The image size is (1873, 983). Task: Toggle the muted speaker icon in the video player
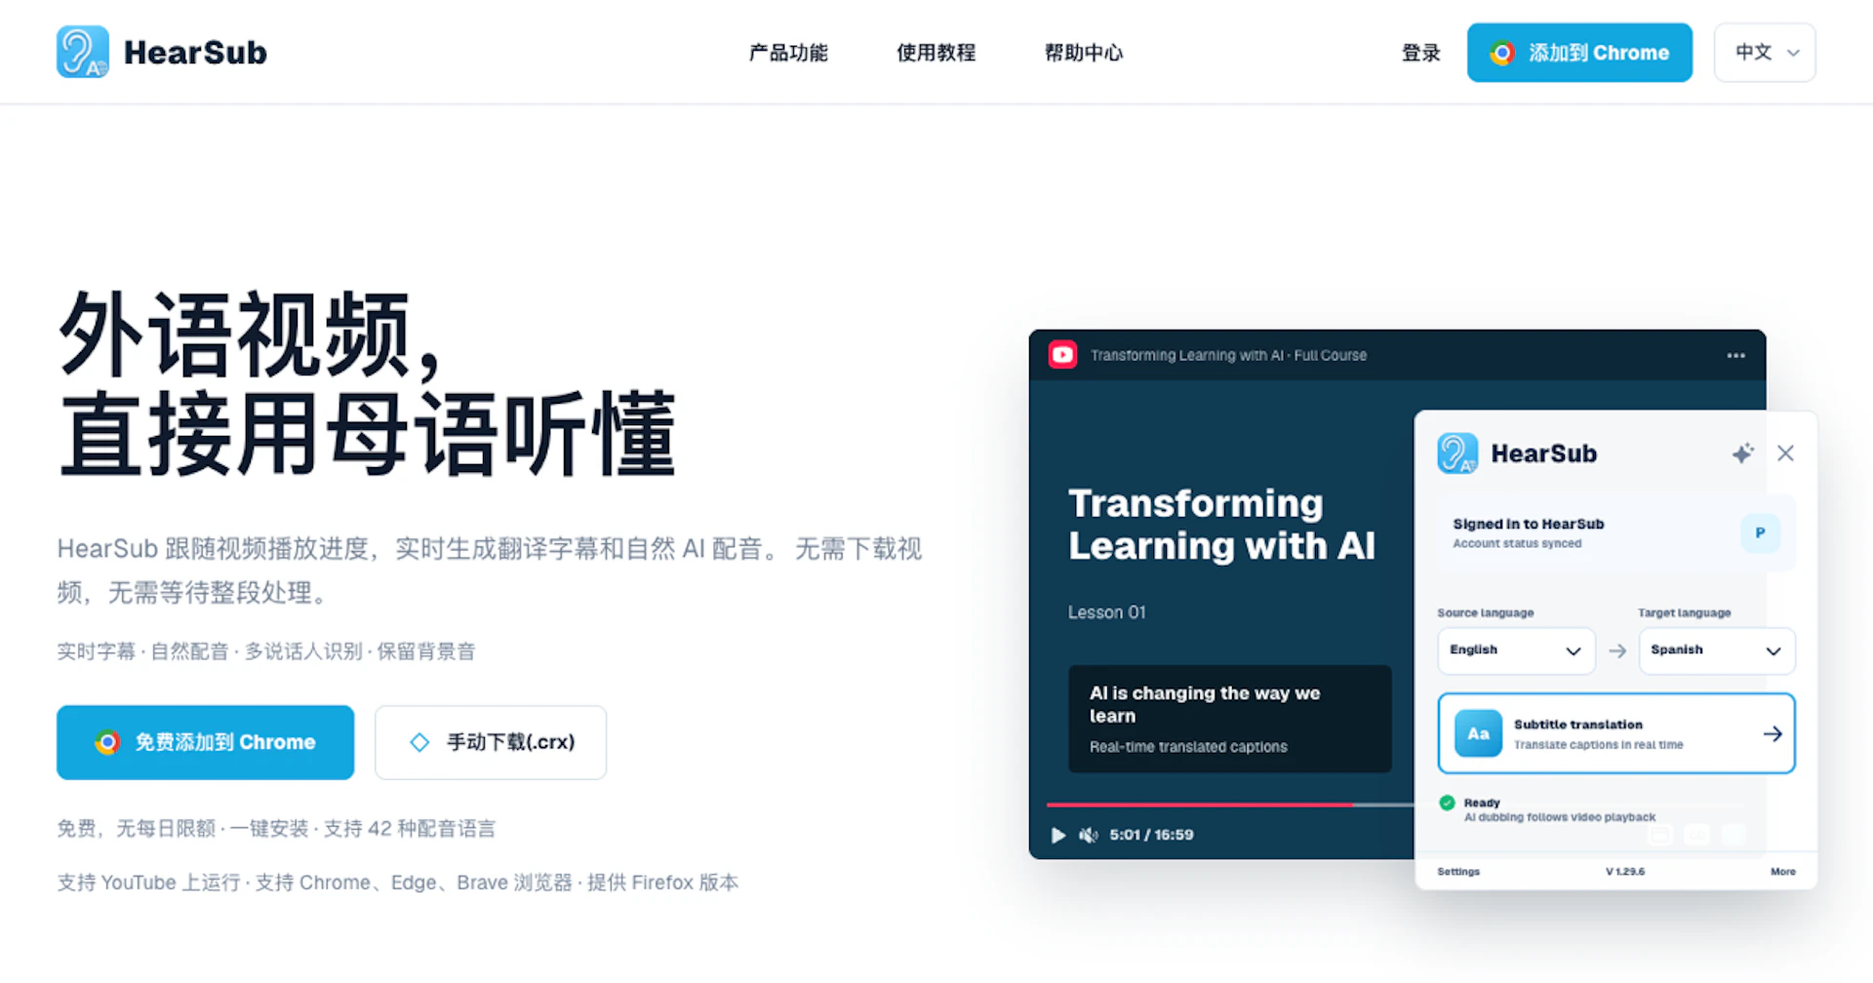click(x=1089, y=835)
